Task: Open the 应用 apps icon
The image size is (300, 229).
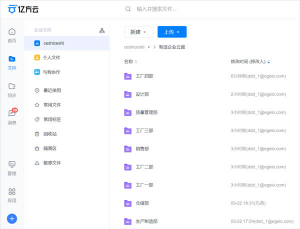Action: pyautogui.click(x=12, y=195)
